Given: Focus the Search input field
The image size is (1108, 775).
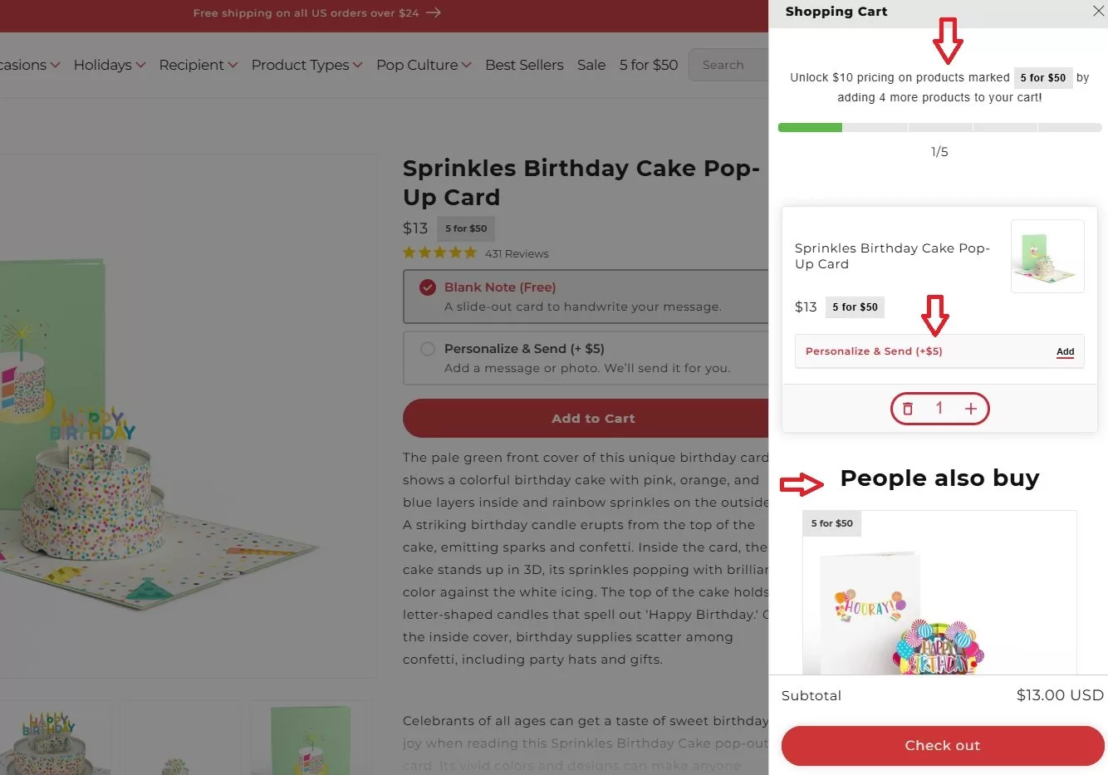Looking at the screenshot, I should click(728, 65).
